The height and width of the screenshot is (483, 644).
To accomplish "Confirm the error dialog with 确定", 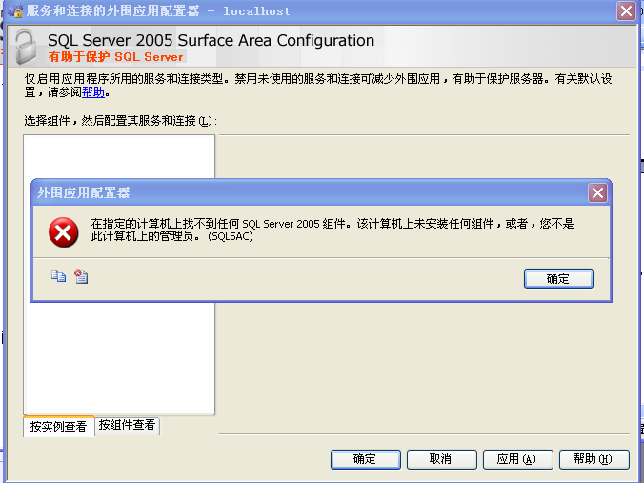I will [558, 279].
